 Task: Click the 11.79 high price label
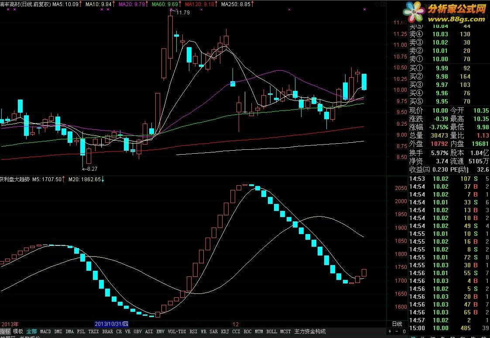point(183,13)
